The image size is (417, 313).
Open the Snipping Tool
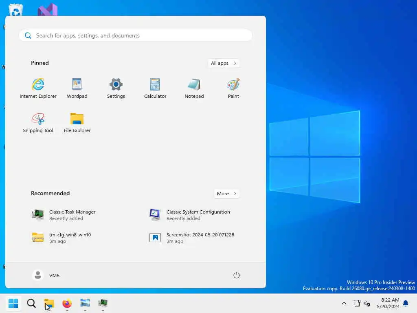coord(38,123)
